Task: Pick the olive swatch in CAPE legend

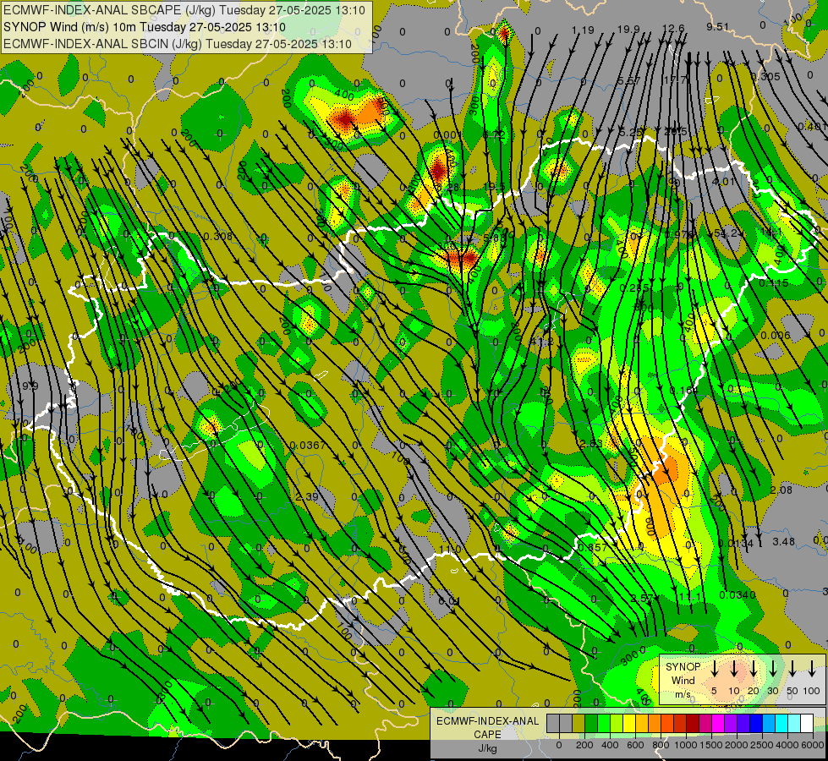Action: (x=579, y=724)
